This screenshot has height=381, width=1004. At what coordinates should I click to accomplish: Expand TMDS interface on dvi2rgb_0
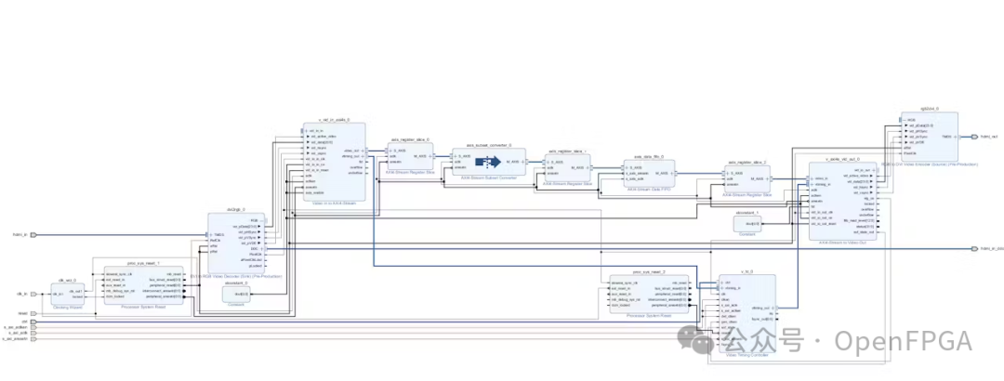point(212,235)
